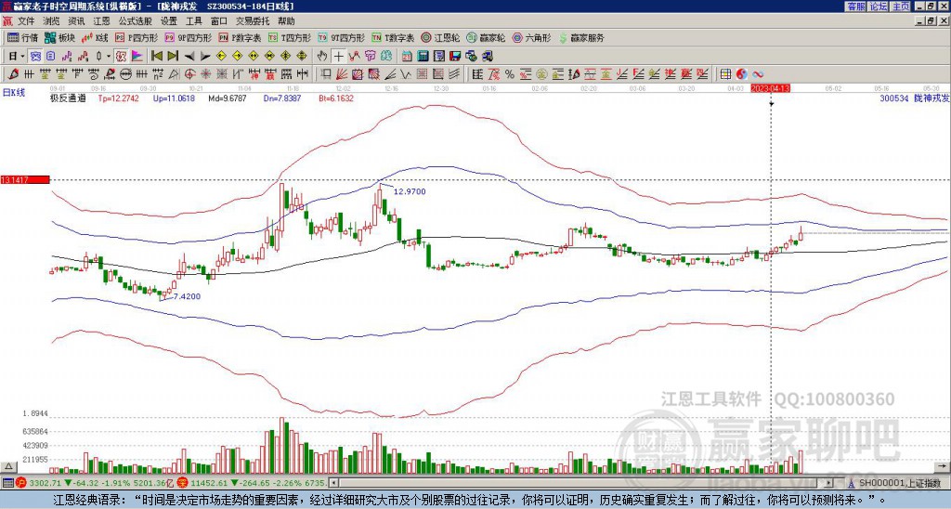Open the P数字表 tool
This screenshot has height=509, width=951.
(x=240, y=37)
